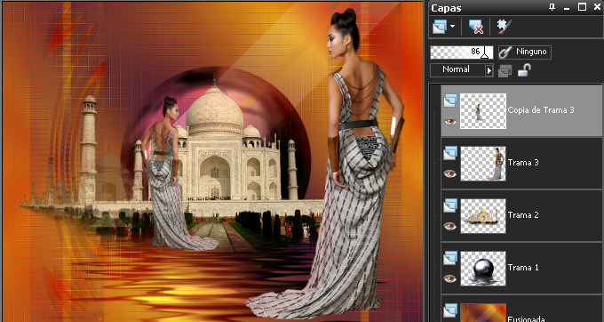Toggle the layer transparency lock icon
604x322 pixels.
click(524, 70)
